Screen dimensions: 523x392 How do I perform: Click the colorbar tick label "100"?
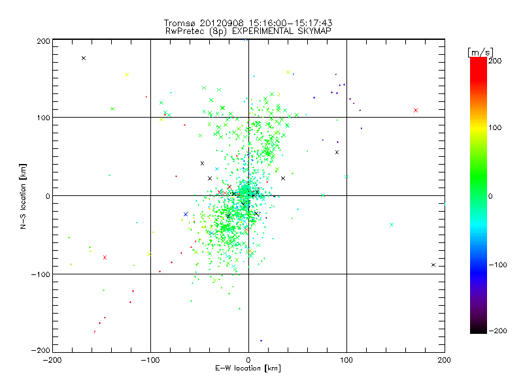click(x=495, y=127)
